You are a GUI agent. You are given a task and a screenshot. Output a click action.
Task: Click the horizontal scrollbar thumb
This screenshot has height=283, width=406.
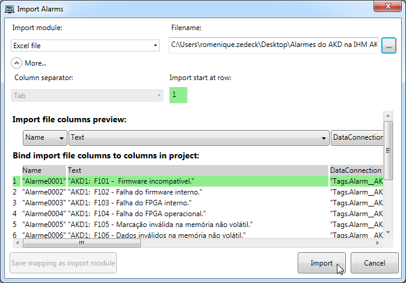click(x=82, y=243)
